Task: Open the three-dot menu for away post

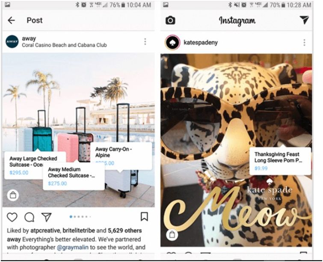Action: click(145, 42)
